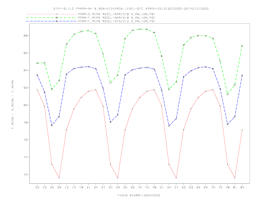This screenshot has height=204, width=264.
Task: Click x-axis tick label 69
Action: click(x=206, y=187)
